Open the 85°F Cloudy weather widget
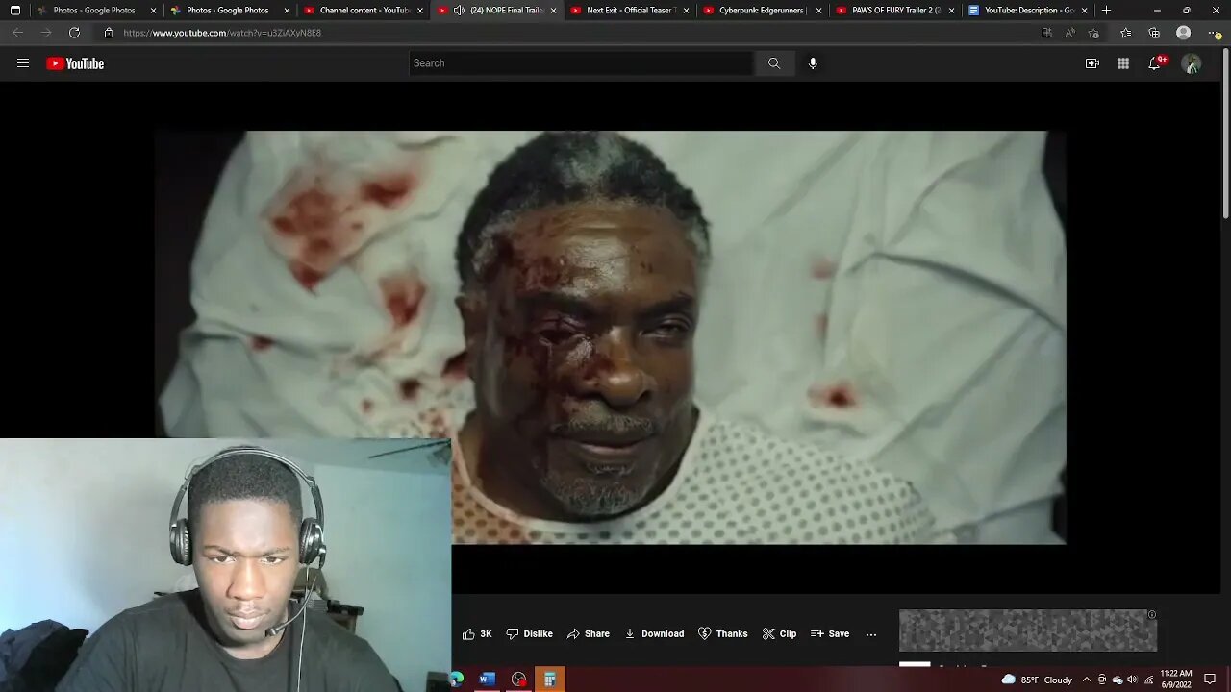1231x692 pixels. click(x=1037, y=680)
